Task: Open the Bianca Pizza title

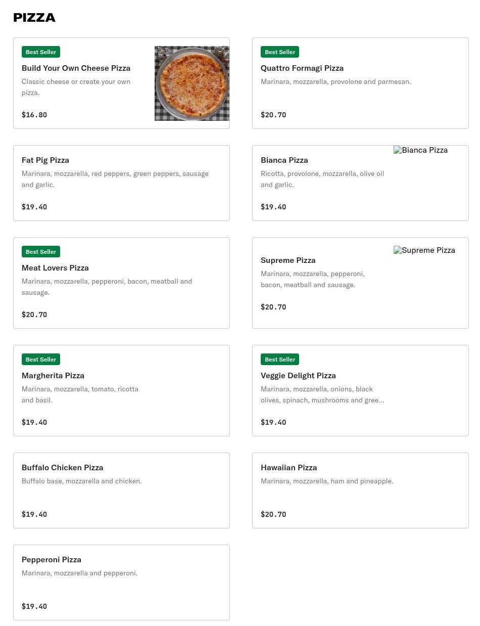Action: (x=284, y=160)
